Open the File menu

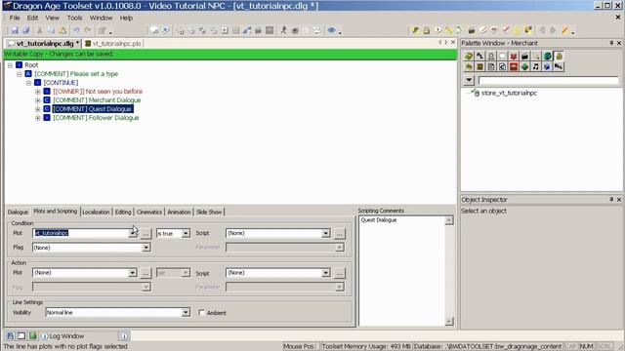pyautogui.click(x=15, y=18)
